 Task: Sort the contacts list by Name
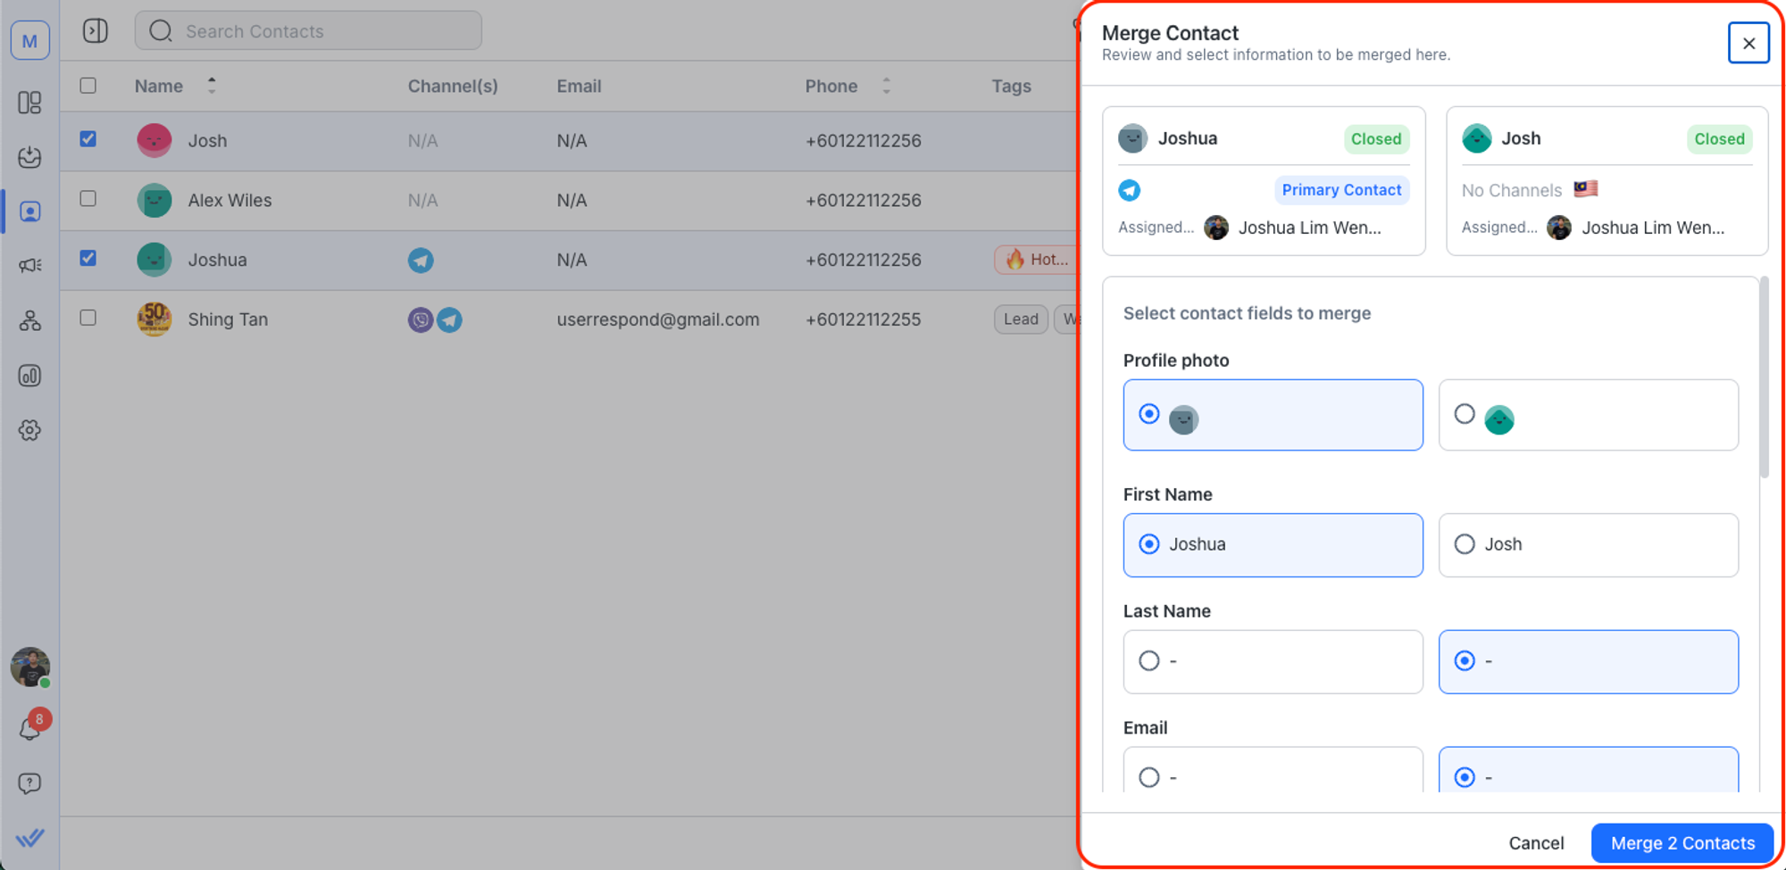(x=212, y=86)
